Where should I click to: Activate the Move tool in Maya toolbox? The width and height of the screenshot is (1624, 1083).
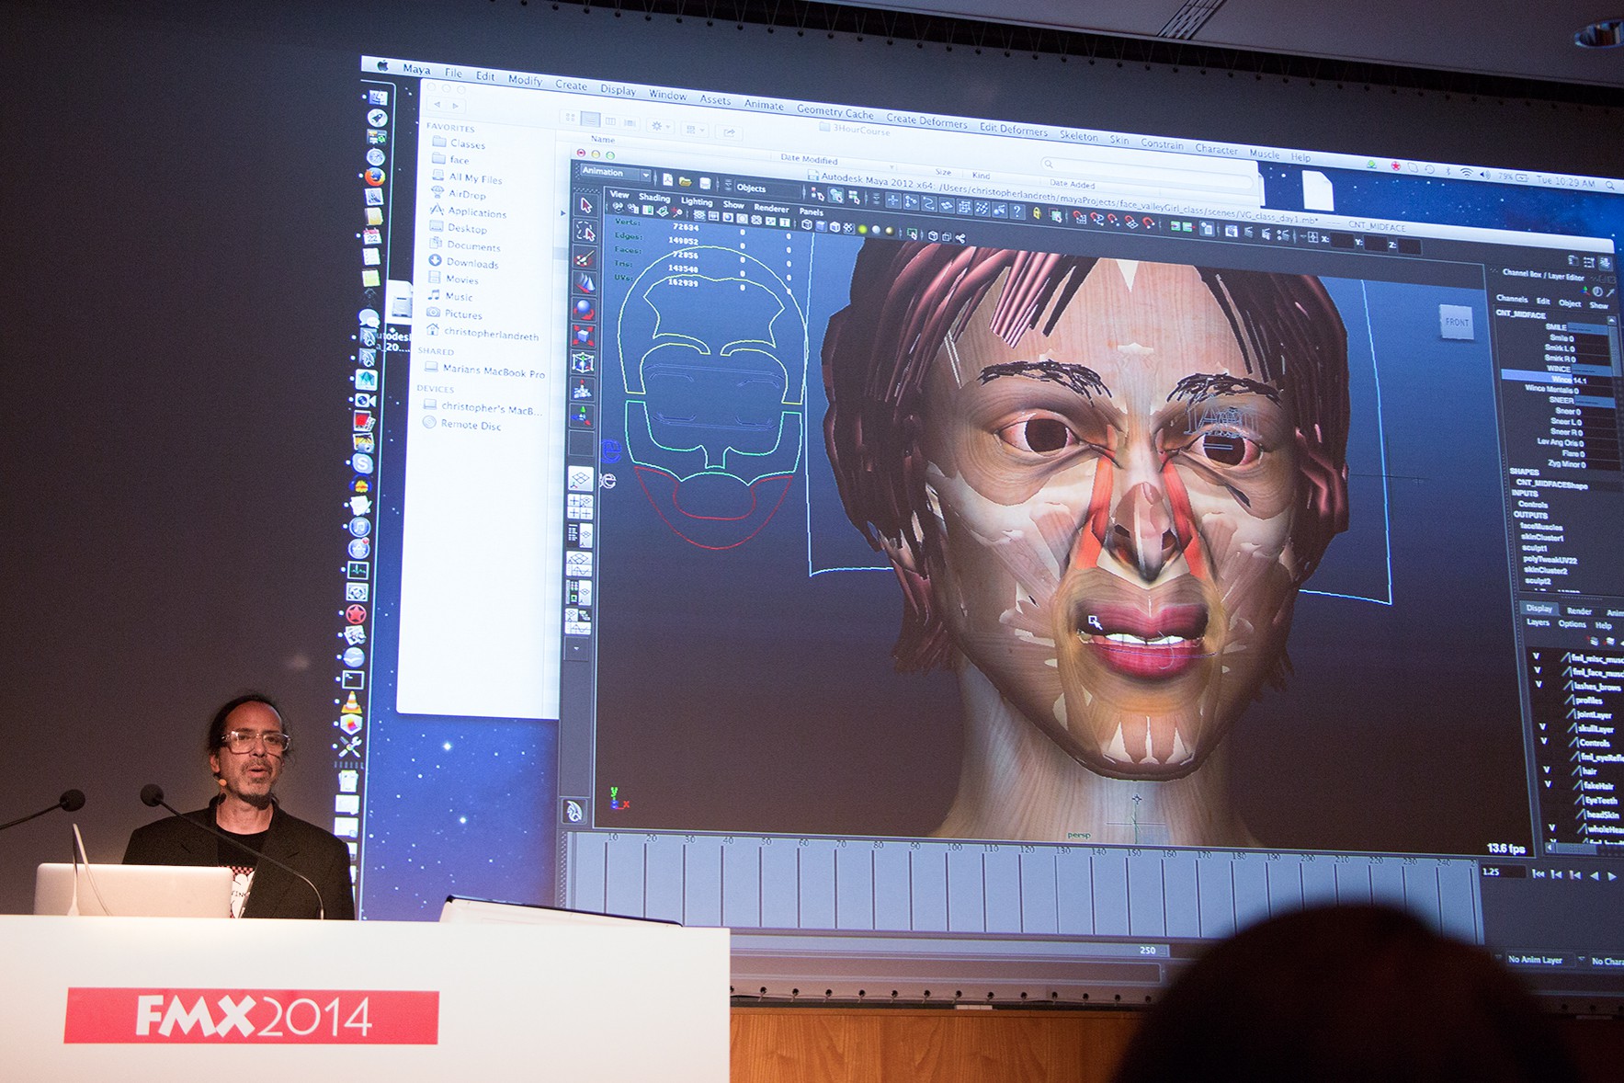tap(585, 283)
